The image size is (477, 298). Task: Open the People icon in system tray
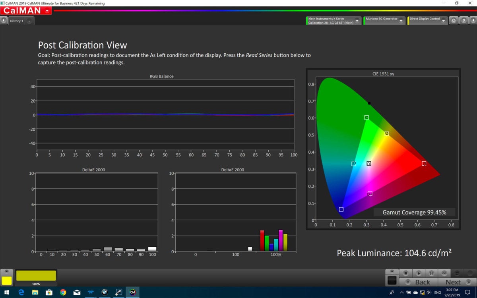(x=392, y=292)
